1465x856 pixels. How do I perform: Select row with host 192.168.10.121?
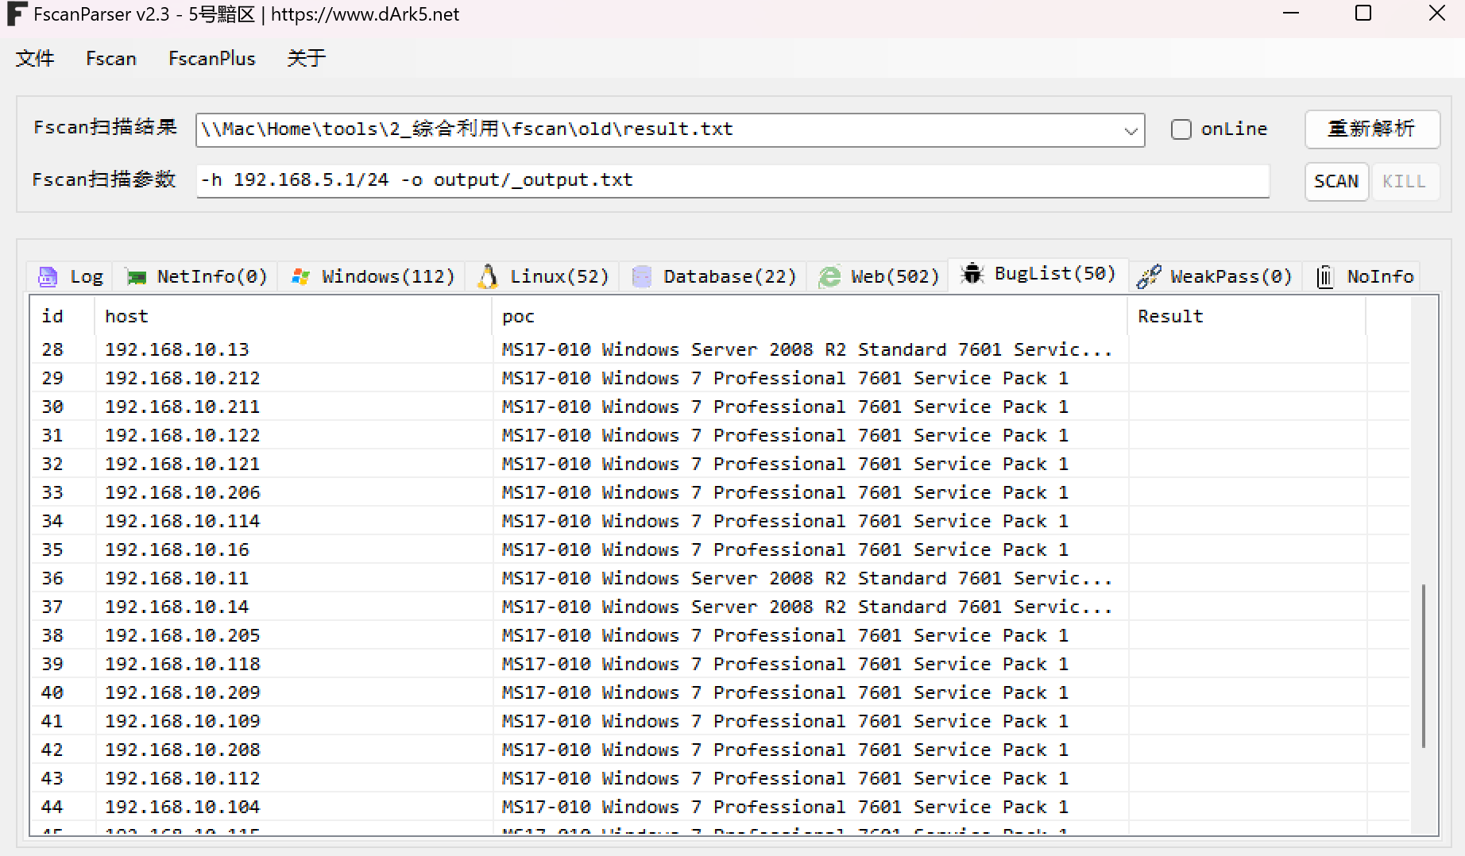(x=719, y=464)
